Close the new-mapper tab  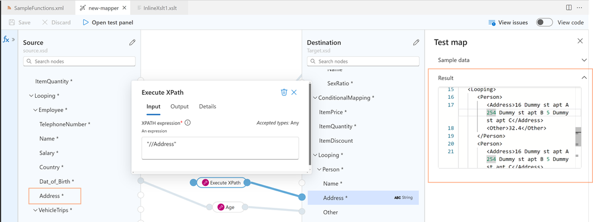tap(125, 8)
